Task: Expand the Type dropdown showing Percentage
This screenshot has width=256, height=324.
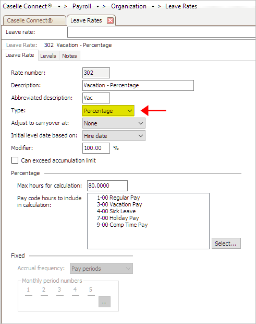Action: coord(108,111)
